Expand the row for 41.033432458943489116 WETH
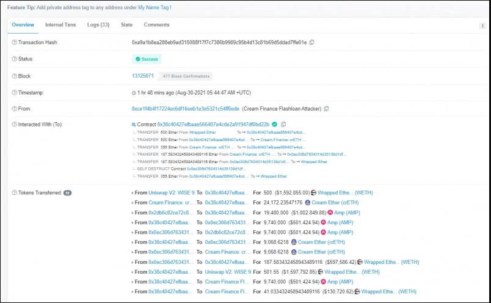Screen dimensions: 491x303 click(133, 292)
